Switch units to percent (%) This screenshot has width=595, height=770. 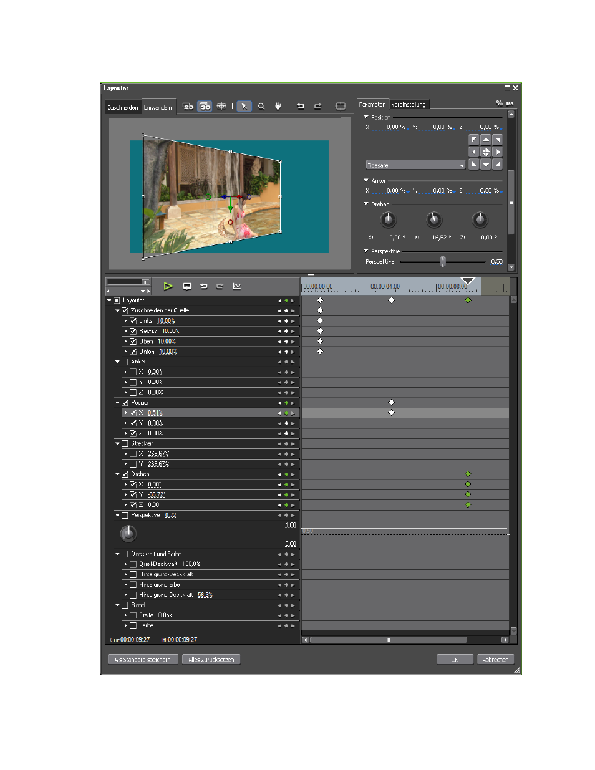[x=499, y=103]
